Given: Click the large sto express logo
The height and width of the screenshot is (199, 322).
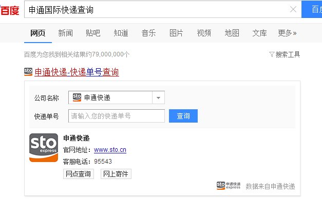Looking at the screenshot, I should [x=44, y=148].
